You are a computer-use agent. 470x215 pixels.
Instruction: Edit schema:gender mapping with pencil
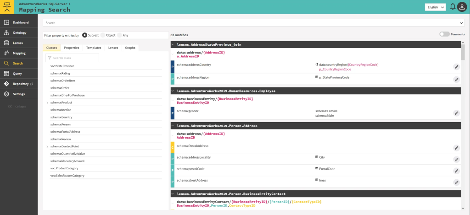[456, 113]
